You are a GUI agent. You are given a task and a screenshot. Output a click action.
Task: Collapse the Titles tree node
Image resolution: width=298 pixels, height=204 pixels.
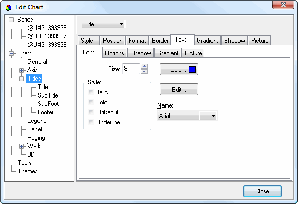point(21,79)
